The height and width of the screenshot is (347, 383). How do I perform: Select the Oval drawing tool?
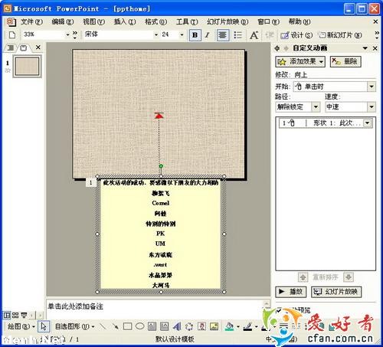[139, 326]
